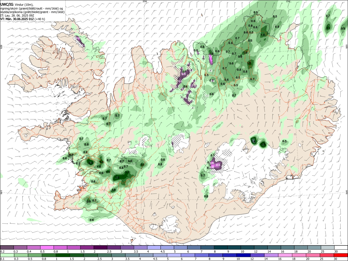
Task: Select the light green 0.3 swatch in lower legend row
Action: pos(21,255)
